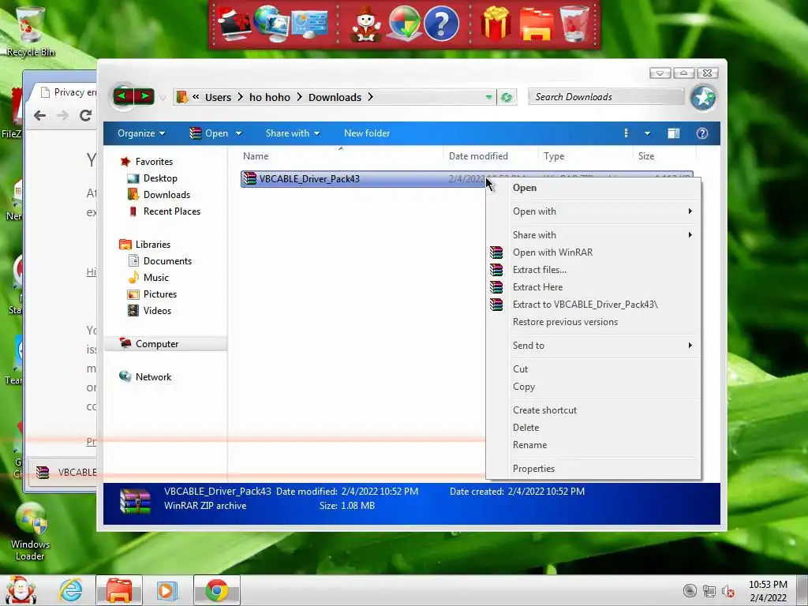
Task: Select Open with WinRAR
Action: [x=593, y=252]
